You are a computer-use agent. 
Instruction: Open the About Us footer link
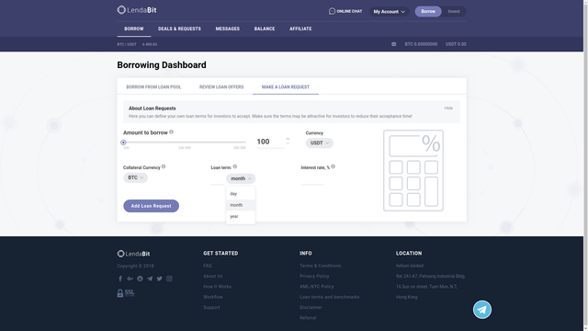click(x=213, y=276)
